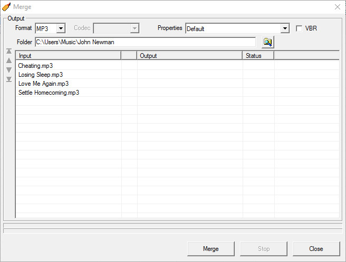
Task: Click the disabled Stop button
Action: [264, 249]
